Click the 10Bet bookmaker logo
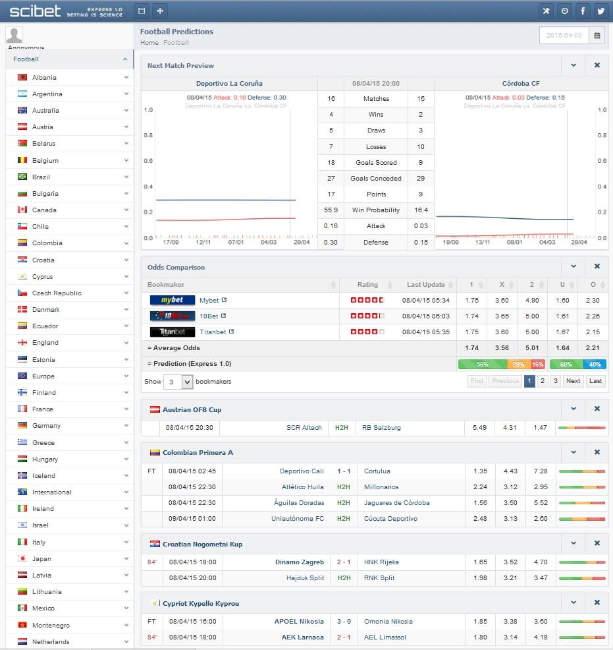The image size is (613, 650). pyautogui.click(x=173, y=316)
